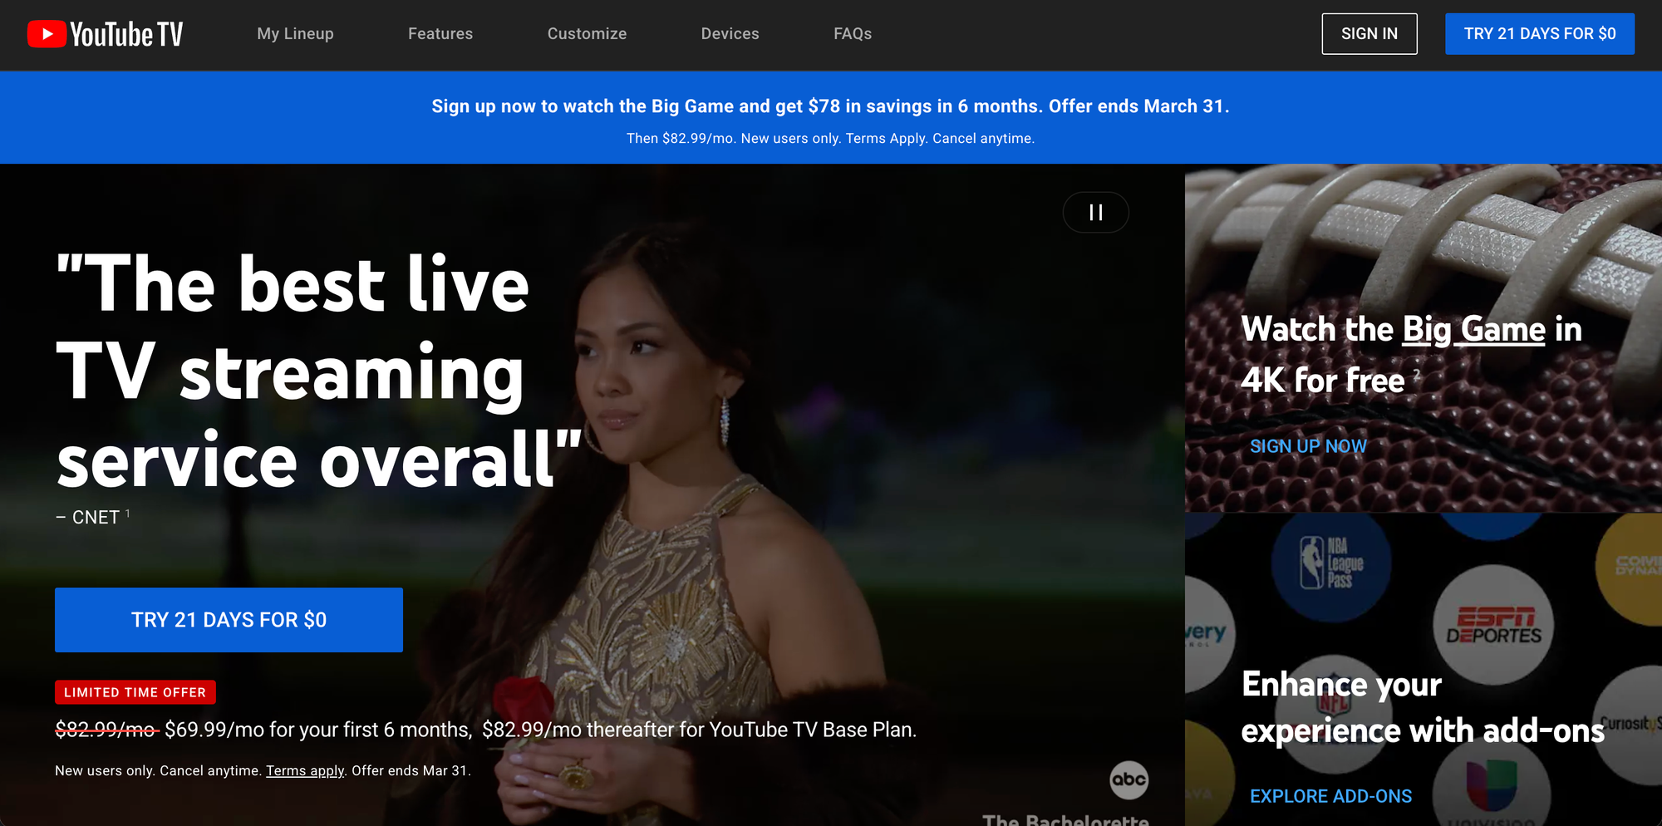Viewport: 1662px width, 826px height.
Task: Click the NBA League Pass logo
Action: click(x=1330, y=562)
